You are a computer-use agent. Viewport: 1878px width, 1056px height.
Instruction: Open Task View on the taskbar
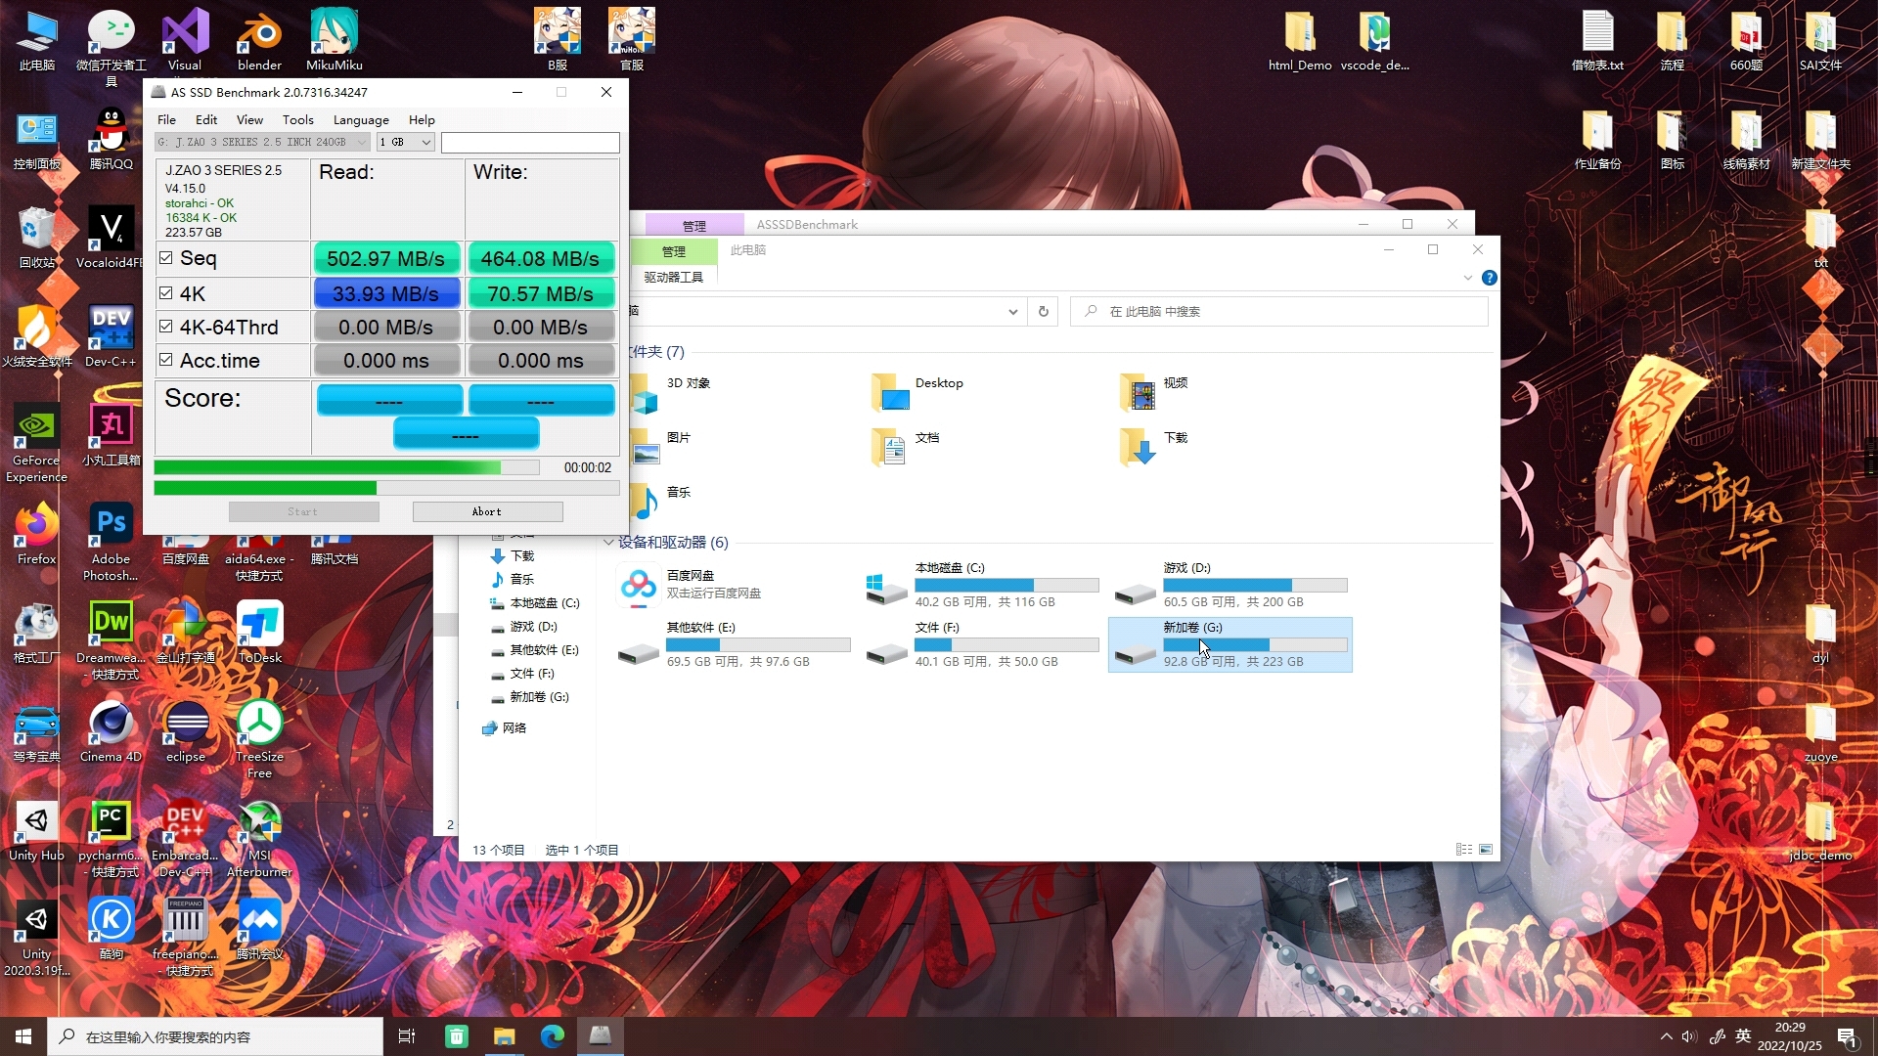pyautogui.click(x=407, y=1036)
